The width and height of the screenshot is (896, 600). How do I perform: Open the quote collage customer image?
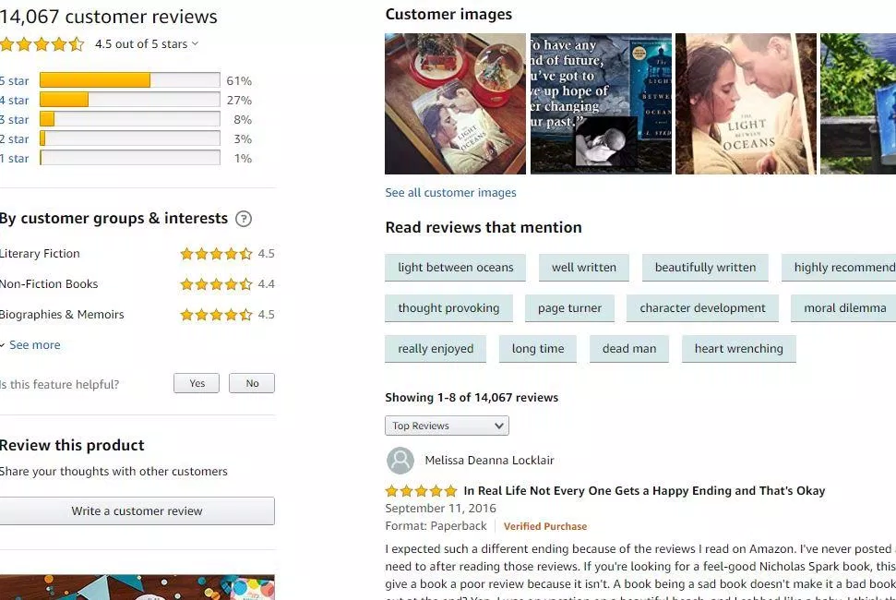point(601,103)
